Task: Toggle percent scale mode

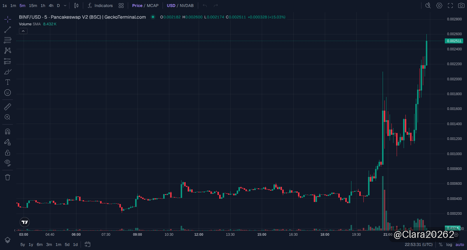Action: coord(441,245)
